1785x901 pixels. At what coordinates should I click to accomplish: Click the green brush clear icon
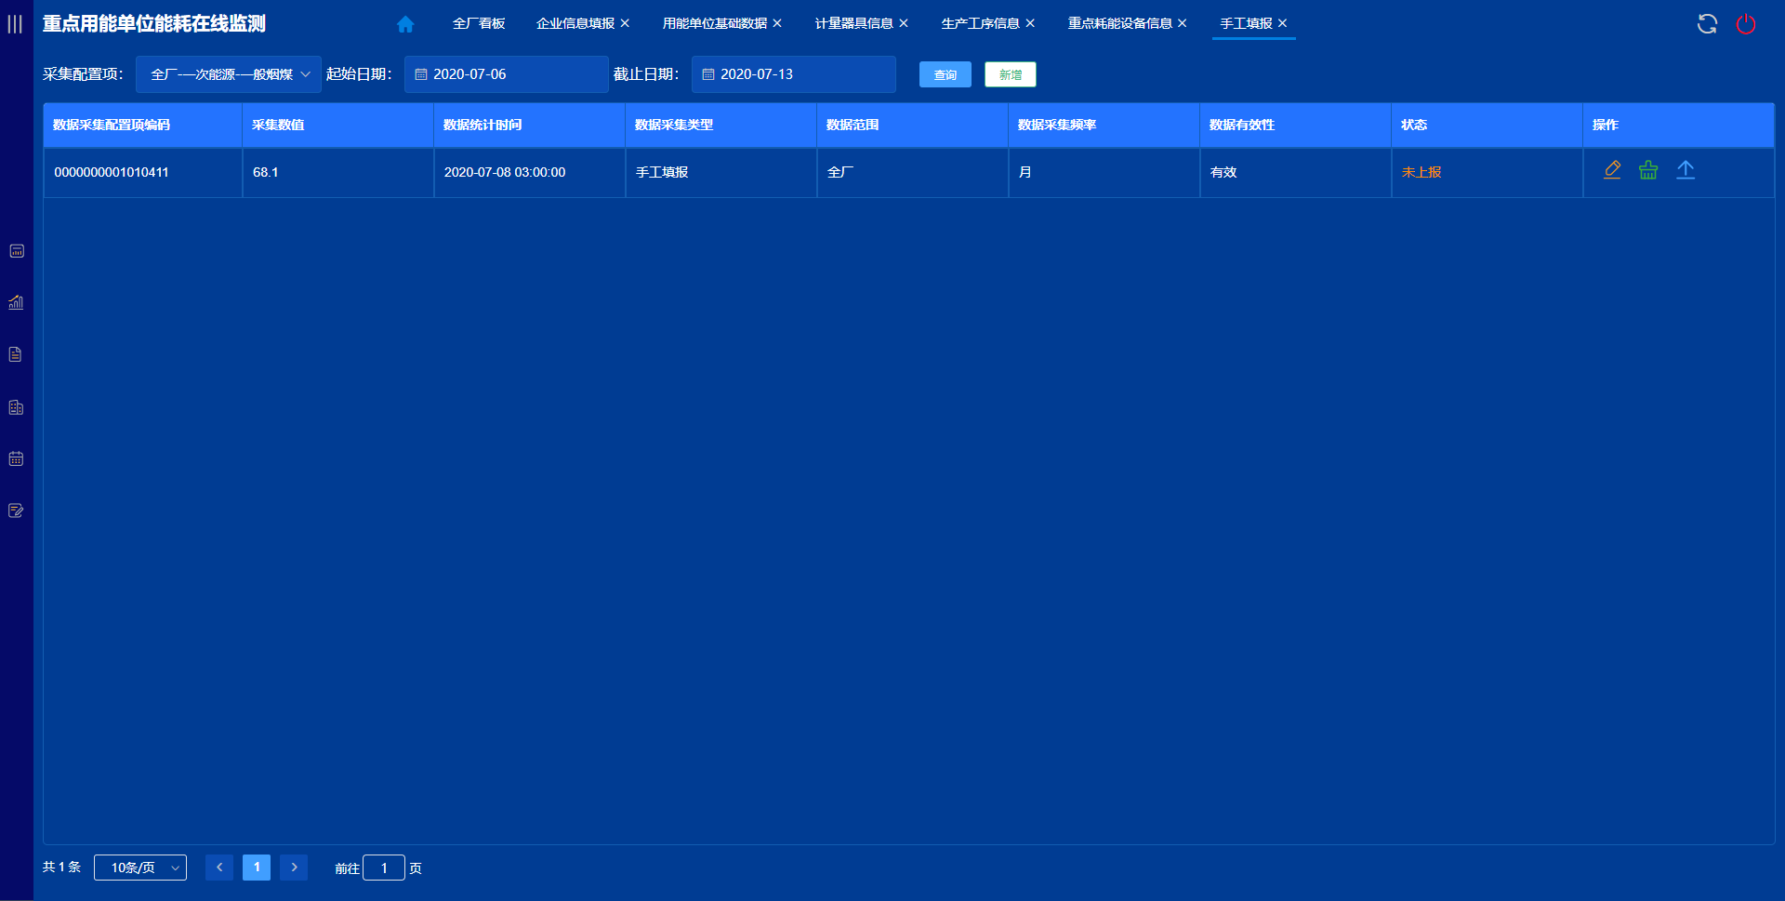point(1648,170)
